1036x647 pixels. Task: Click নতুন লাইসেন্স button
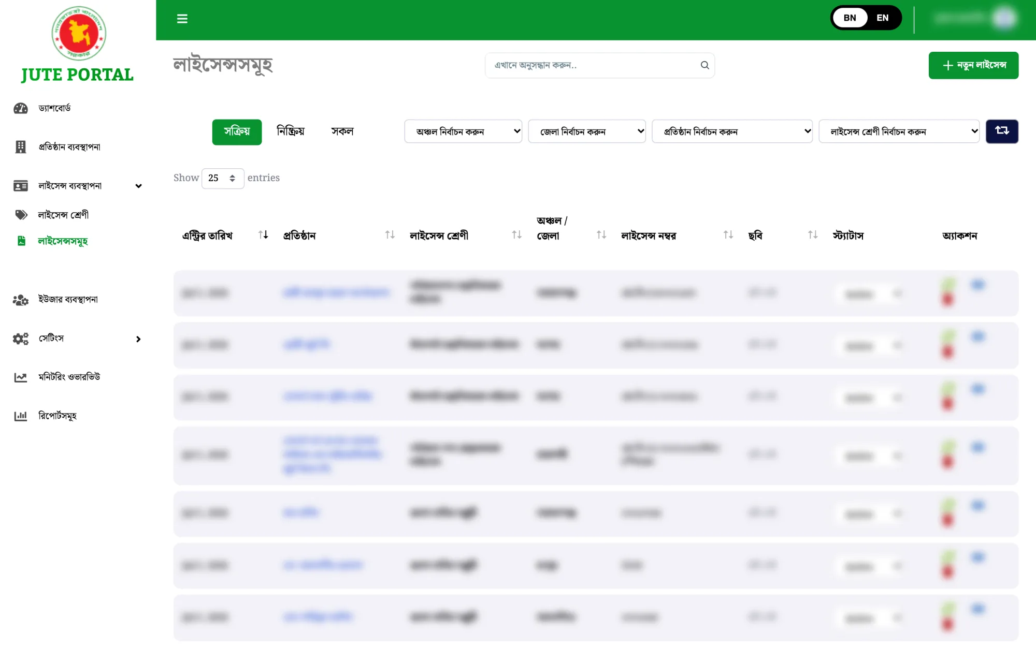tap(973, 65)
